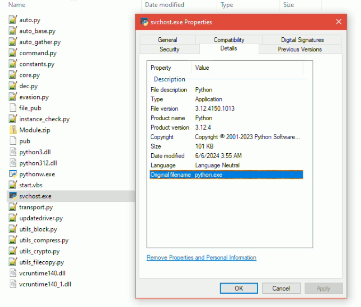Sort files by the Type column header
Viewport: 361px width, 307px height.
[227, 5]
